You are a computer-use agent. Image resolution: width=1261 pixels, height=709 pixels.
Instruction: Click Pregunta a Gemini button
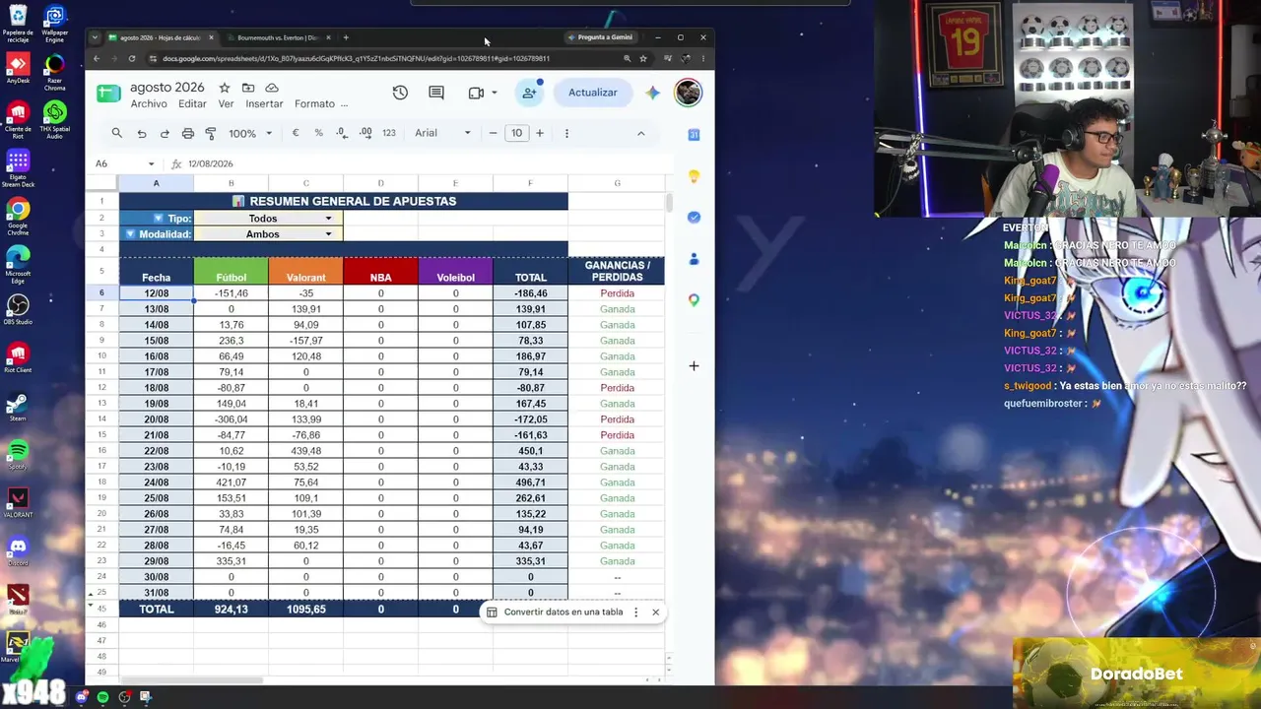pyautogui.click(x=600, y=37)
